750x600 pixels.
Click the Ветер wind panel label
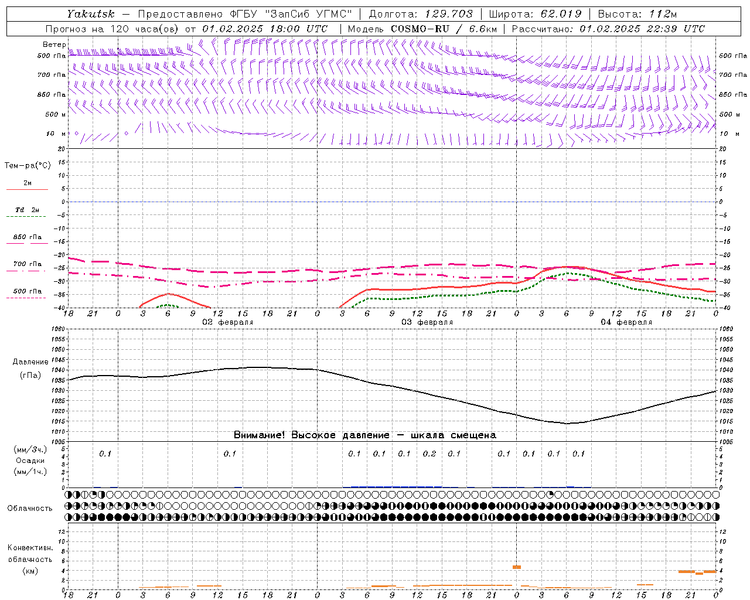coord(54,45)
